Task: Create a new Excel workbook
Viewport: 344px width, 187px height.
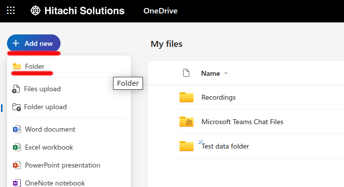Action: click(69, 147)
